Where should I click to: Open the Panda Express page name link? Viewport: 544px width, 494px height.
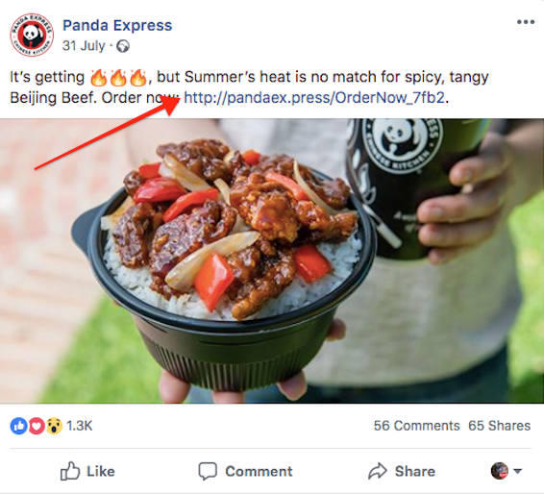click(117, 25)
